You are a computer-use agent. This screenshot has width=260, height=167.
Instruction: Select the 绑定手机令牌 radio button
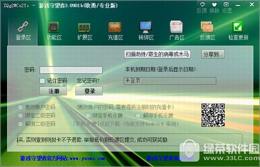click(88, 116)
